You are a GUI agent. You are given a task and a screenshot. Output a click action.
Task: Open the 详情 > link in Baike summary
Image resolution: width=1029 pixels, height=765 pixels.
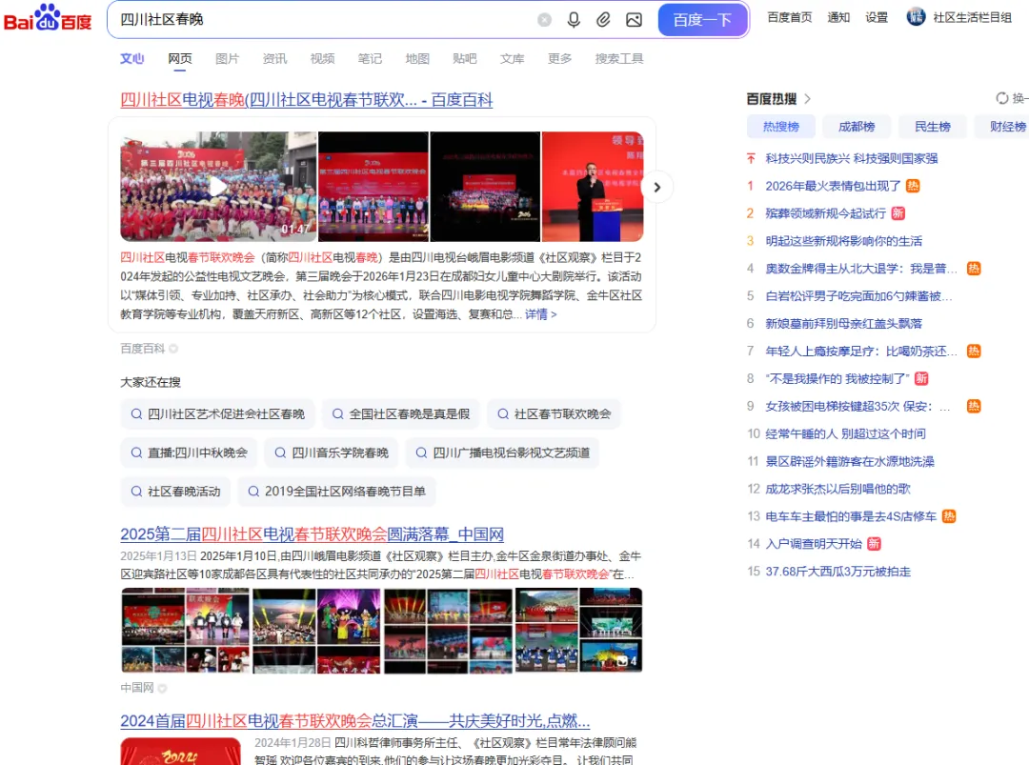541,314
